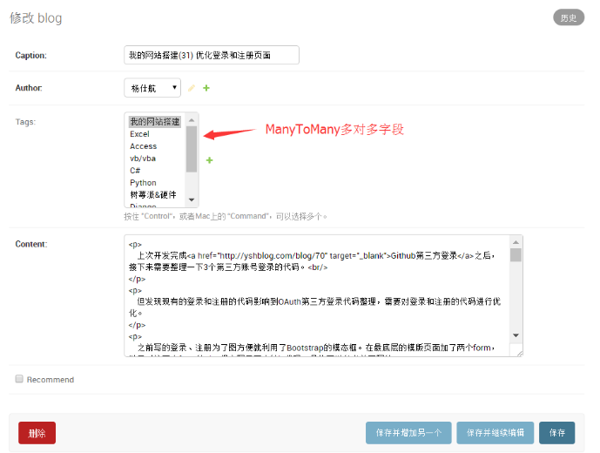
Task: Click the pencil edit icon next to Author
Action: tap(192, 88)
